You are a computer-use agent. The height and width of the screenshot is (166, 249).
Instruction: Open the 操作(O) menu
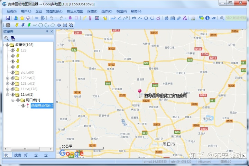107,11
